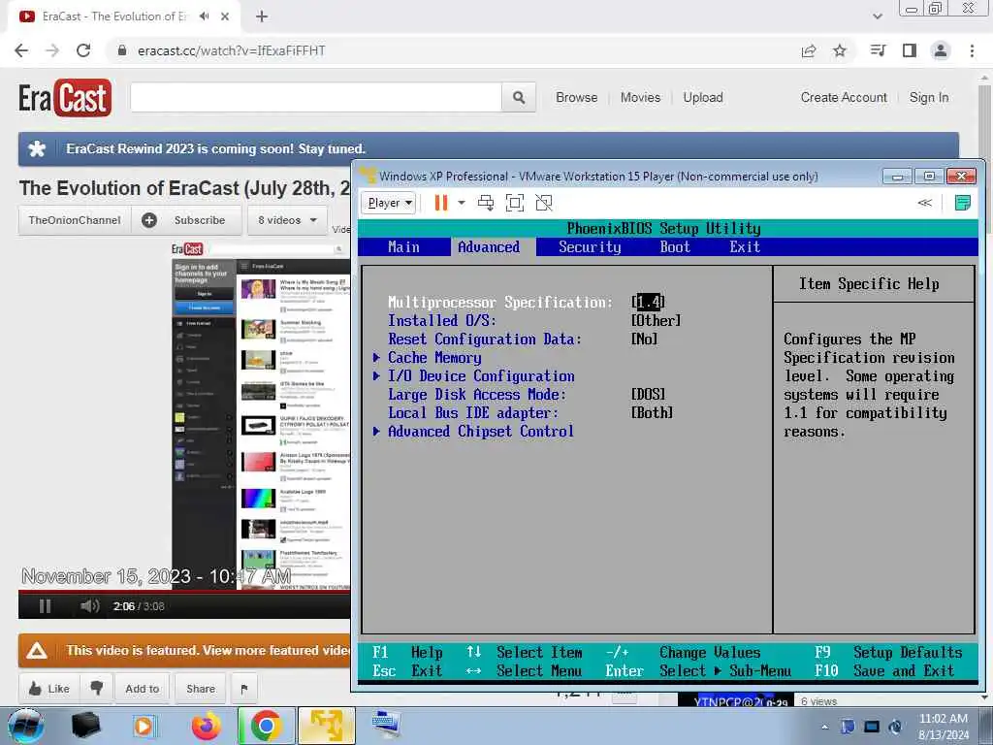Viewport: 993px width, 745px height.
Task: Click the Unity mode icon in VMware toolbar
Action: [x=544, y=203]
